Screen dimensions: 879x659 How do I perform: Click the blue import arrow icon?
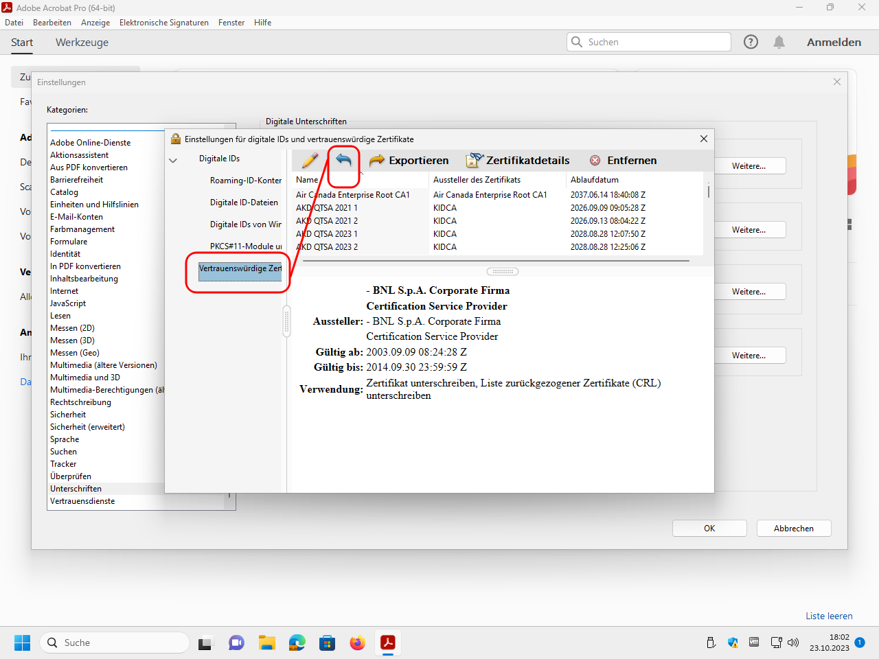343,161
